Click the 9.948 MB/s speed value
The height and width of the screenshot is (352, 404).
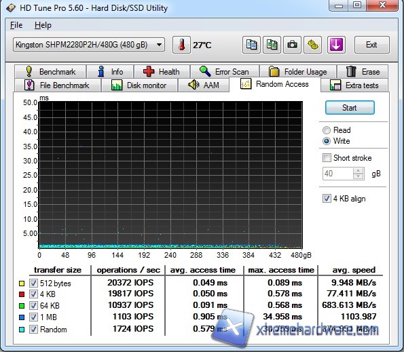coord(354,283)
